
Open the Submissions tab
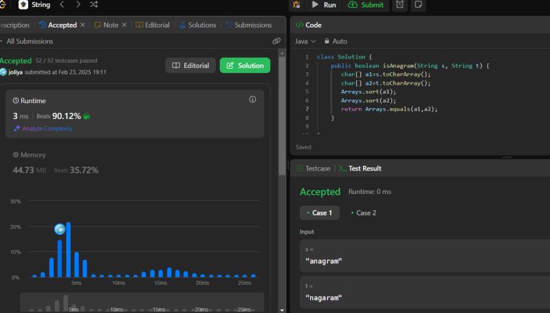click(249, 25)
